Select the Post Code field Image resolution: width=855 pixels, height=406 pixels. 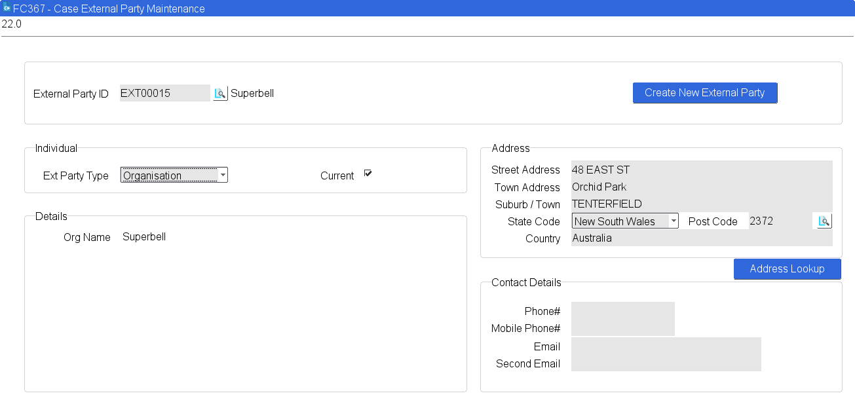click(x=778, y=221)
